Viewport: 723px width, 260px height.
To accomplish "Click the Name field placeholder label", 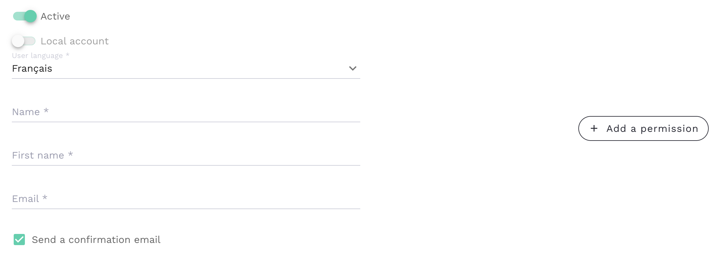I will pyautogui.click(x=26, y=112).
